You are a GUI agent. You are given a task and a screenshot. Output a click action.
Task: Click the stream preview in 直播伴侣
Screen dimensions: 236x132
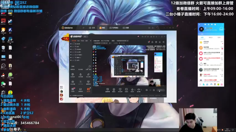[x=129, y=65]
